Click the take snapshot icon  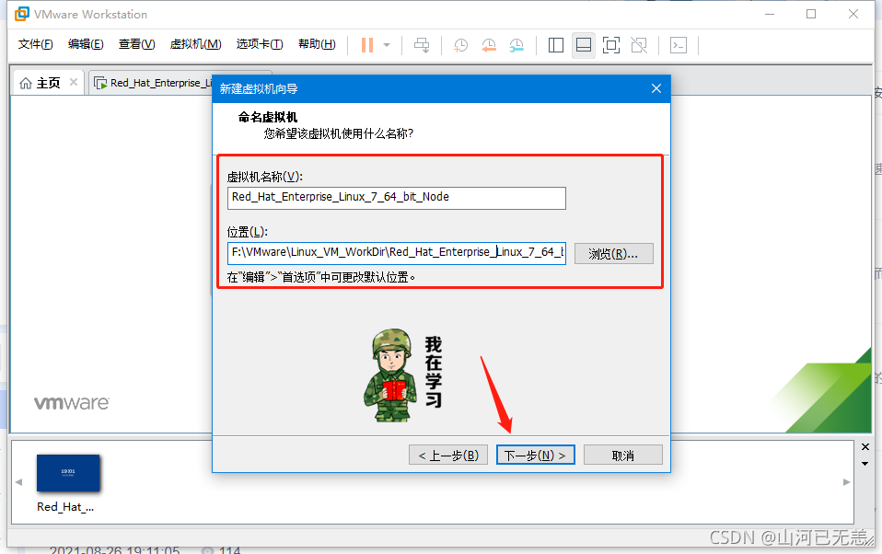(460, 45)
